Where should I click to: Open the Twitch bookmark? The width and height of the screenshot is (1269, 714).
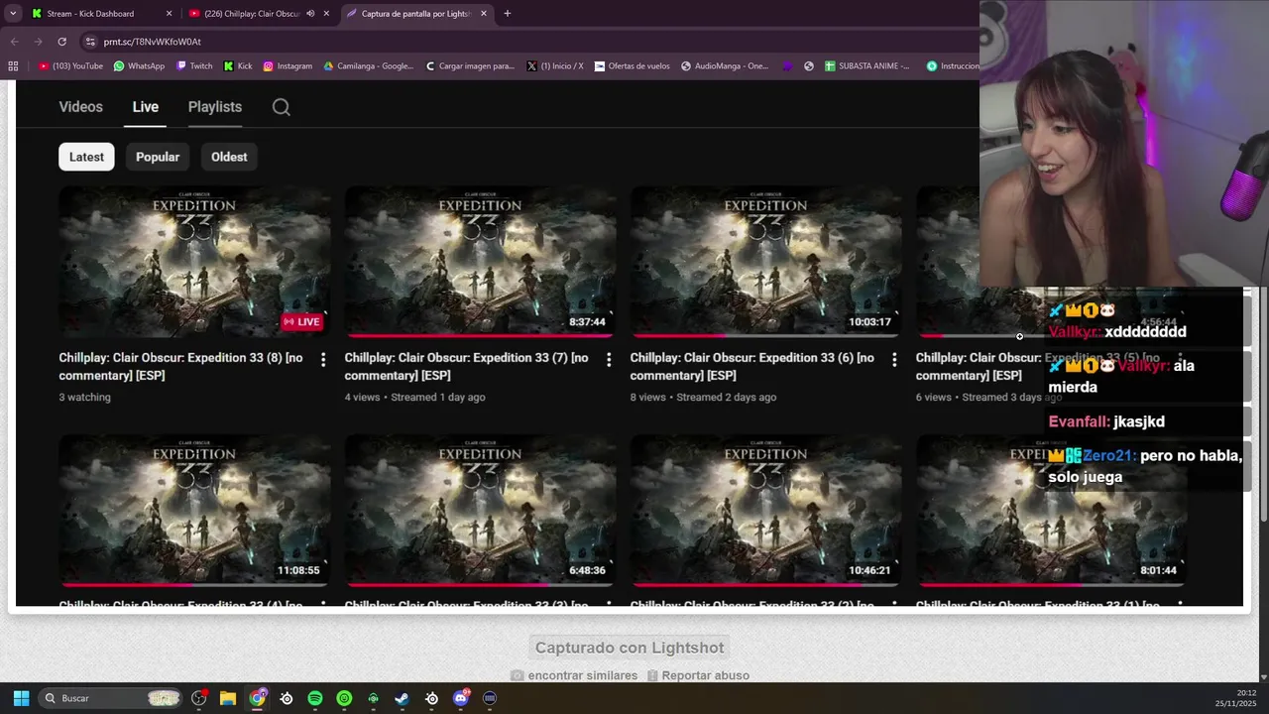(194, 66)
